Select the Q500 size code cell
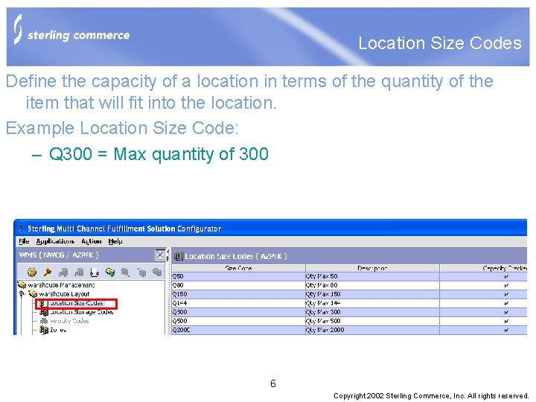The image size is (536, 402). point(238,321)
